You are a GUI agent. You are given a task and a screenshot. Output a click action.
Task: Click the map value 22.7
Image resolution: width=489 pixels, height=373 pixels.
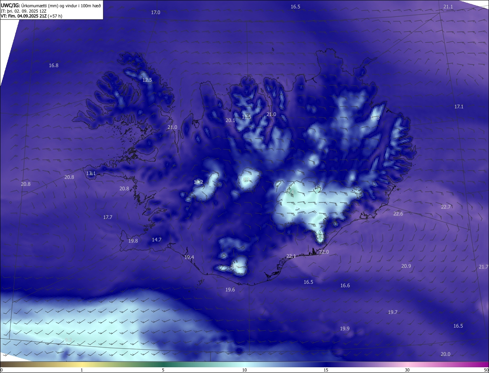point(446,207)
